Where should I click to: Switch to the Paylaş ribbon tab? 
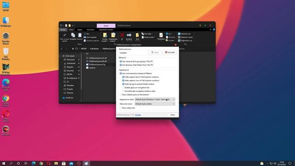80,30
